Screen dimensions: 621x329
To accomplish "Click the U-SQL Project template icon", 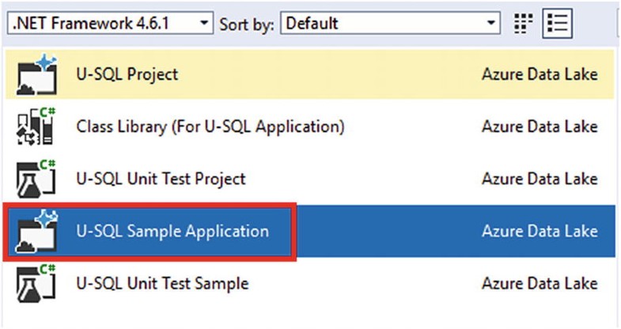I will [x=36, y=75].
